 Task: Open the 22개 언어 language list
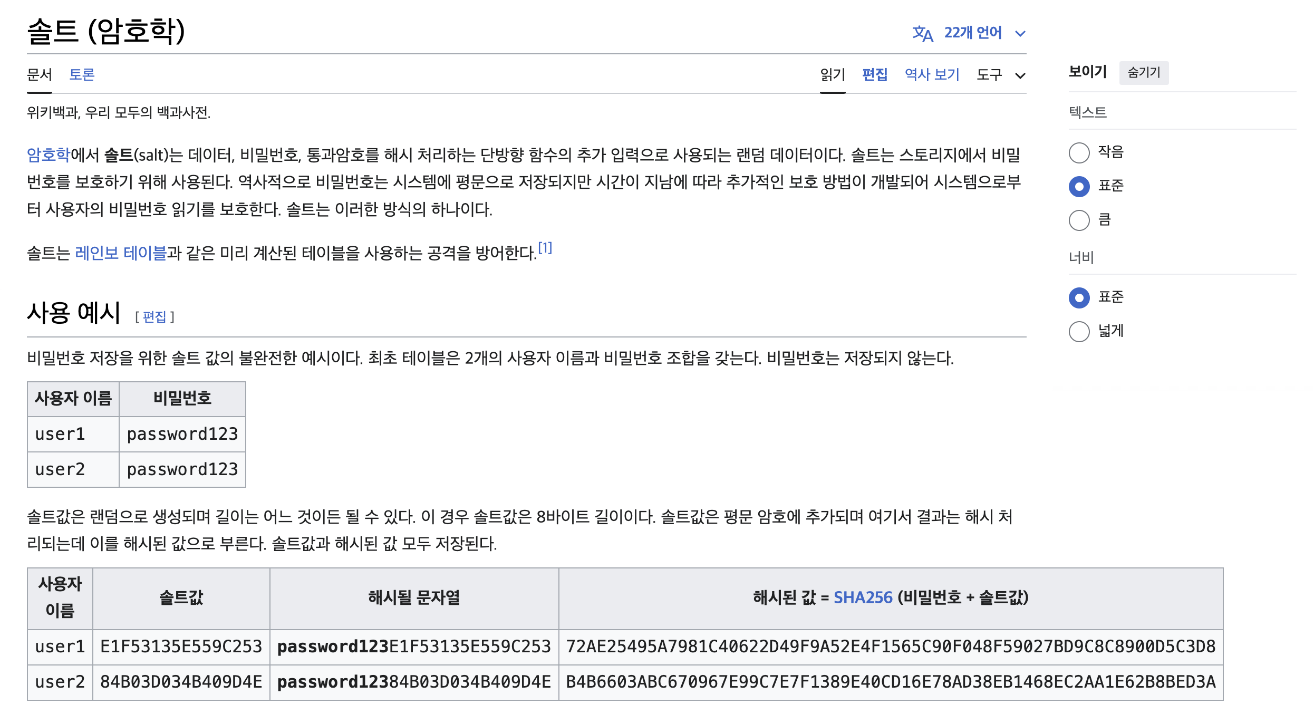click(972, 33)
